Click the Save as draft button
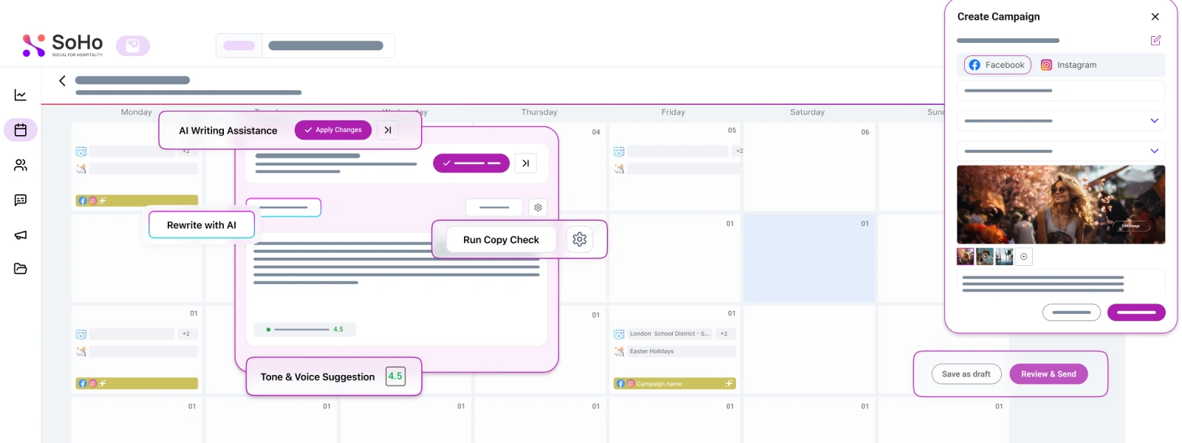Screen dimensions: 1182x443 (966, 374)
